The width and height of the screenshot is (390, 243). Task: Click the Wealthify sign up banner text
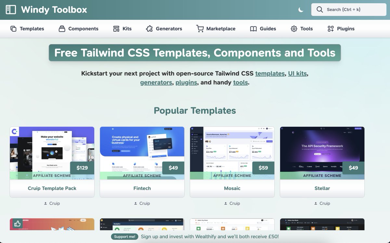(210, 237)
